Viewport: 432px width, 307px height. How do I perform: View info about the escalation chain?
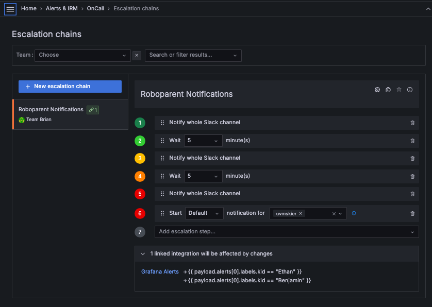tap(409, 90)
